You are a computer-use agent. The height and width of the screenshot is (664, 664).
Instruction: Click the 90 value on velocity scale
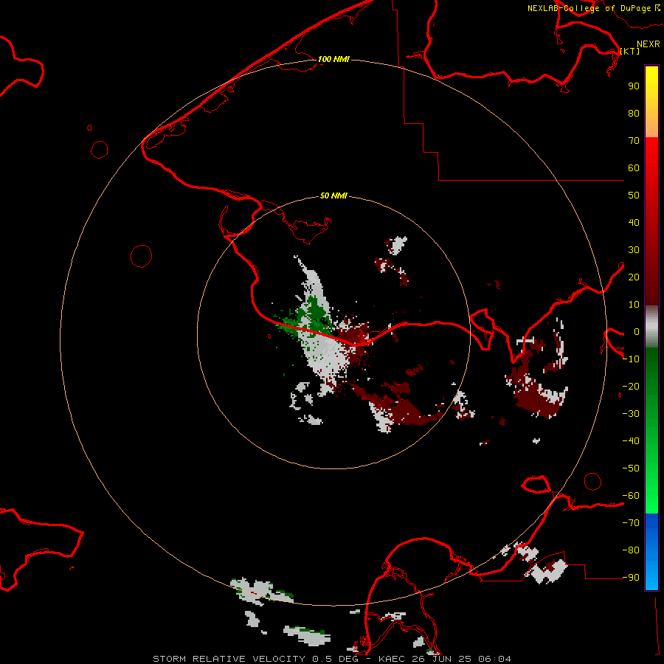(x=634, y=86)
